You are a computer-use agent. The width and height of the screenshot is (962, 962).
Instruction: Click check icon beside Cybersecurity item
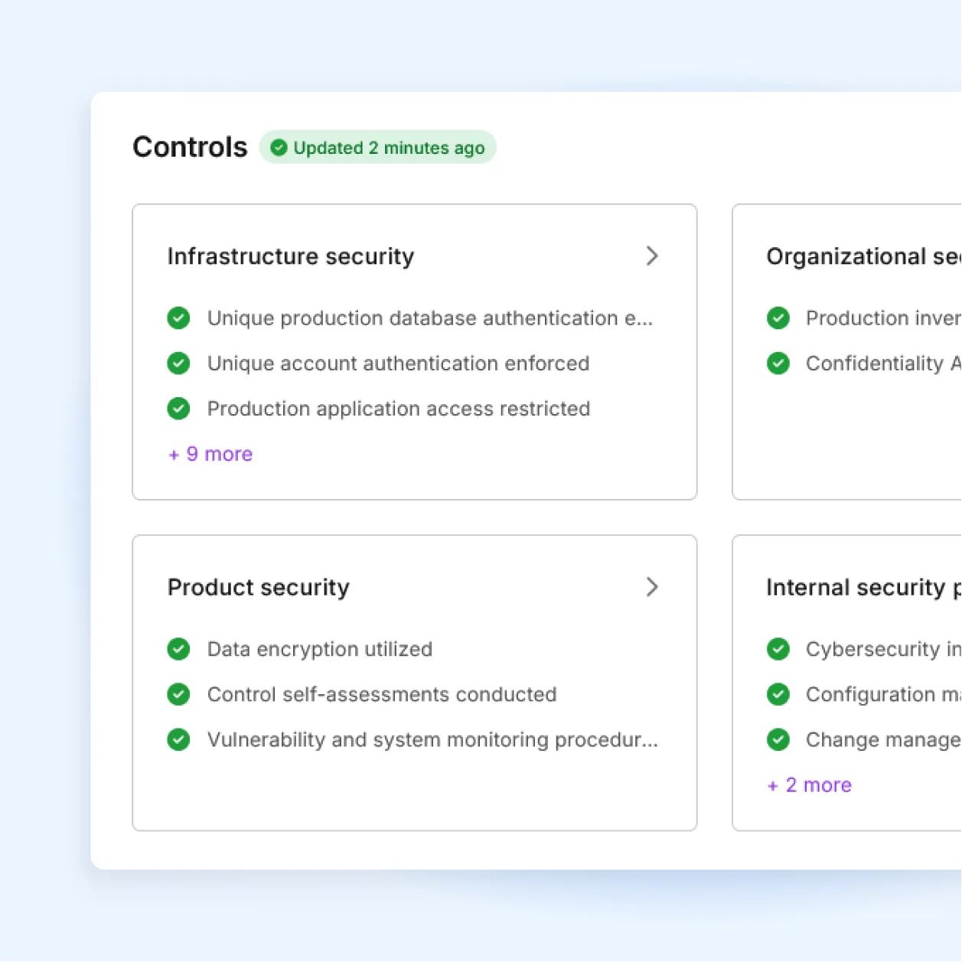coord(778,649)
